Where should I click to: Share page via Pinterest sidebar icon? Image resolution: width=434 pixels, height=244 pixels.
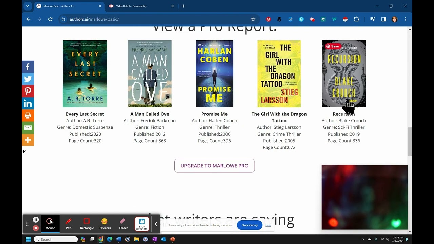pyautogui.click(x=28, y=91)
